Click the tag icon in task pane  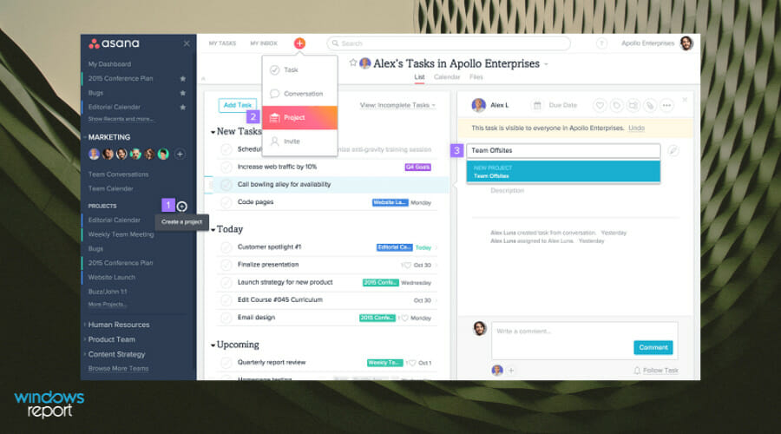[617, 105]
